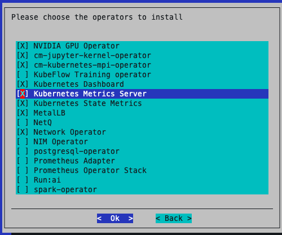Check the spark-operator checkbox
The height and width of the screenshot is (235, 282).
point(23,189)
